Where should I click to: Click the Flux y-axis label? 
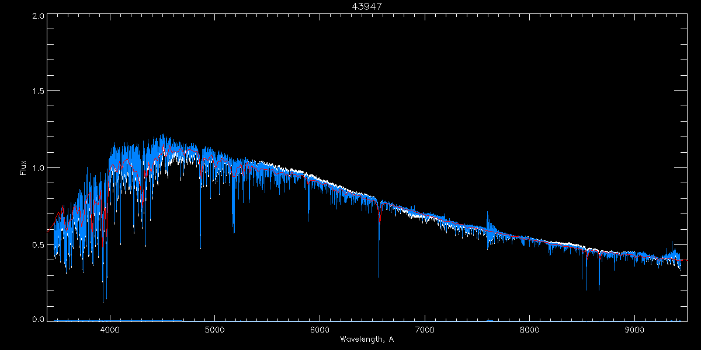[x=23, y=168]
